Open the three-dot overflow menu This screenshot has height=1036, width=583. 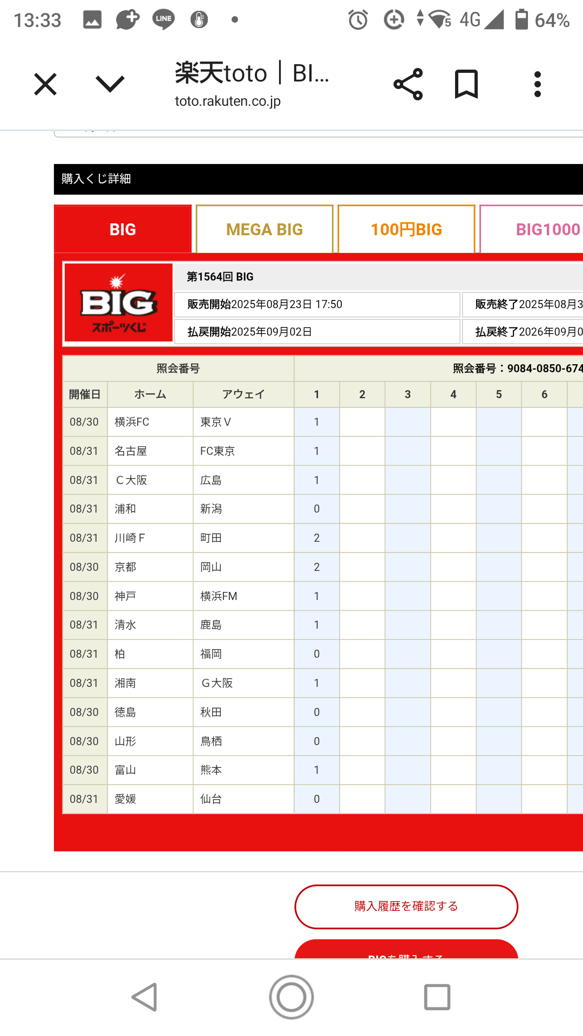point(537,84)
